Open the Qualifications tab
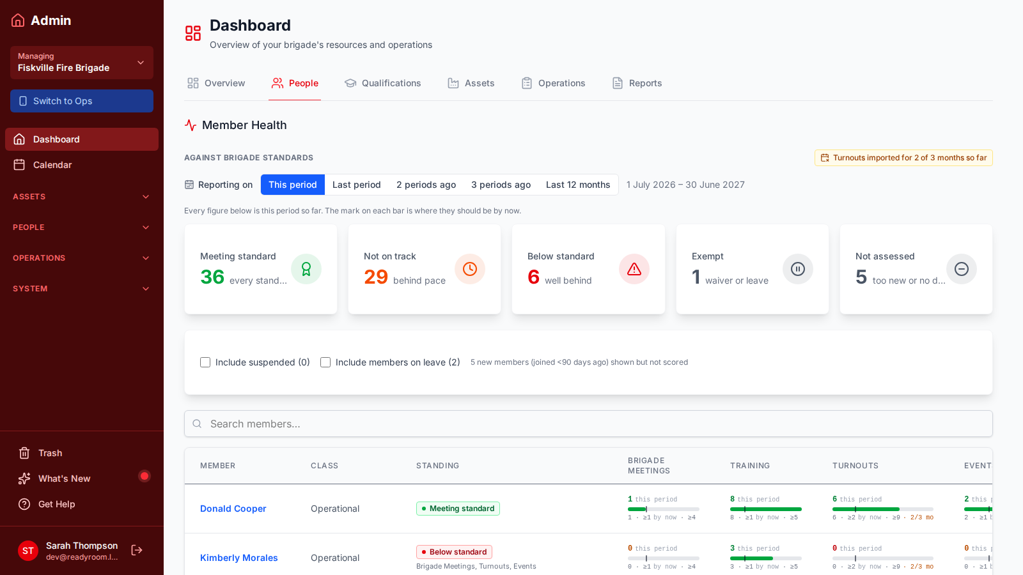Viewport: 1023px width, 575px height. 383,83
